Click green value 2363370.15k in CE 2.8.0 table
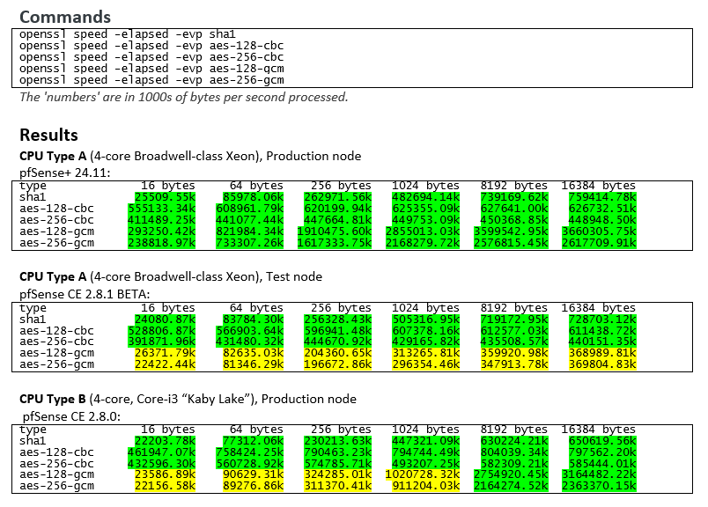The image size is (708, 507). pyautogui.click(x=599, y=486)
